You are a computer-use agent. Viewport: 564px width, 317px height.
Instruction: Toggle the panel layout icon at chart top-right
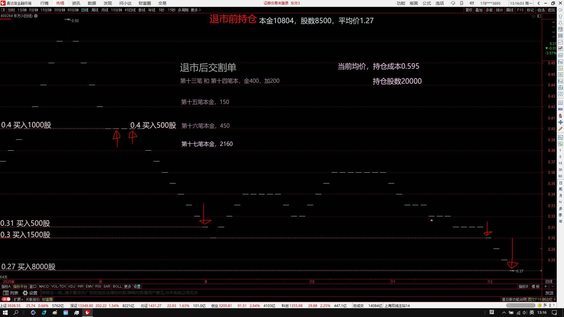[x=539, y=16]
